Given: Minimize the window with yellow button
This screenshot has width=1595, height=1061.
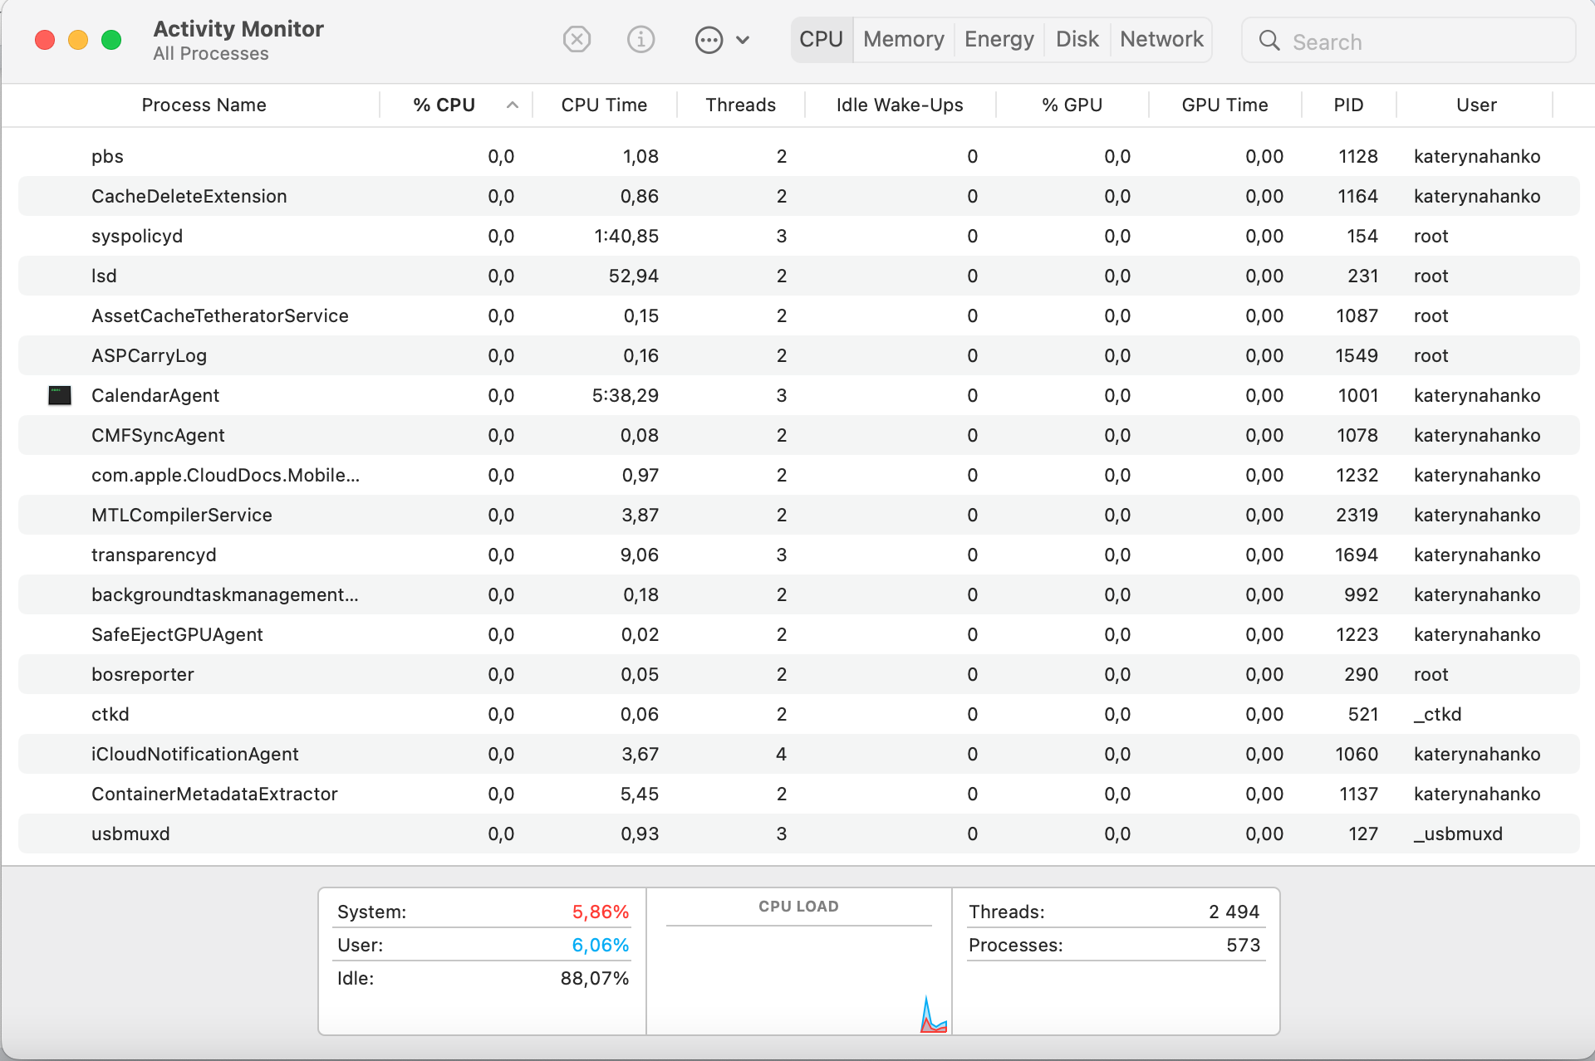Looking at the screenshot, I should (78, 40).
